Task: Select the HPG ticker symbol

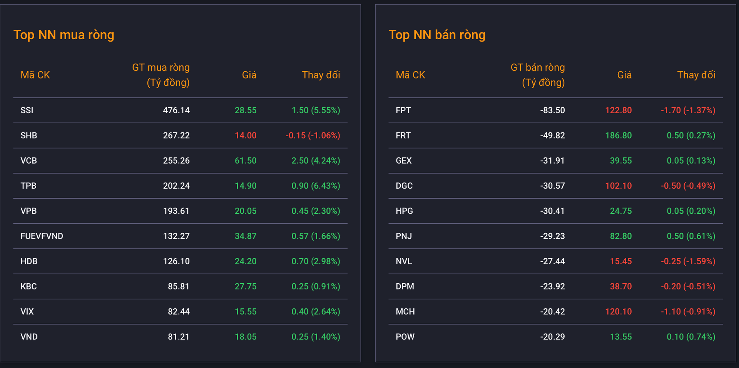Action: click(404, 211)
